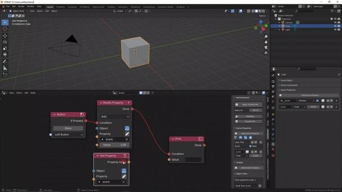Toggle Once button on Button node
This screenshot has height=192, width=342.
tap(68, 128)
